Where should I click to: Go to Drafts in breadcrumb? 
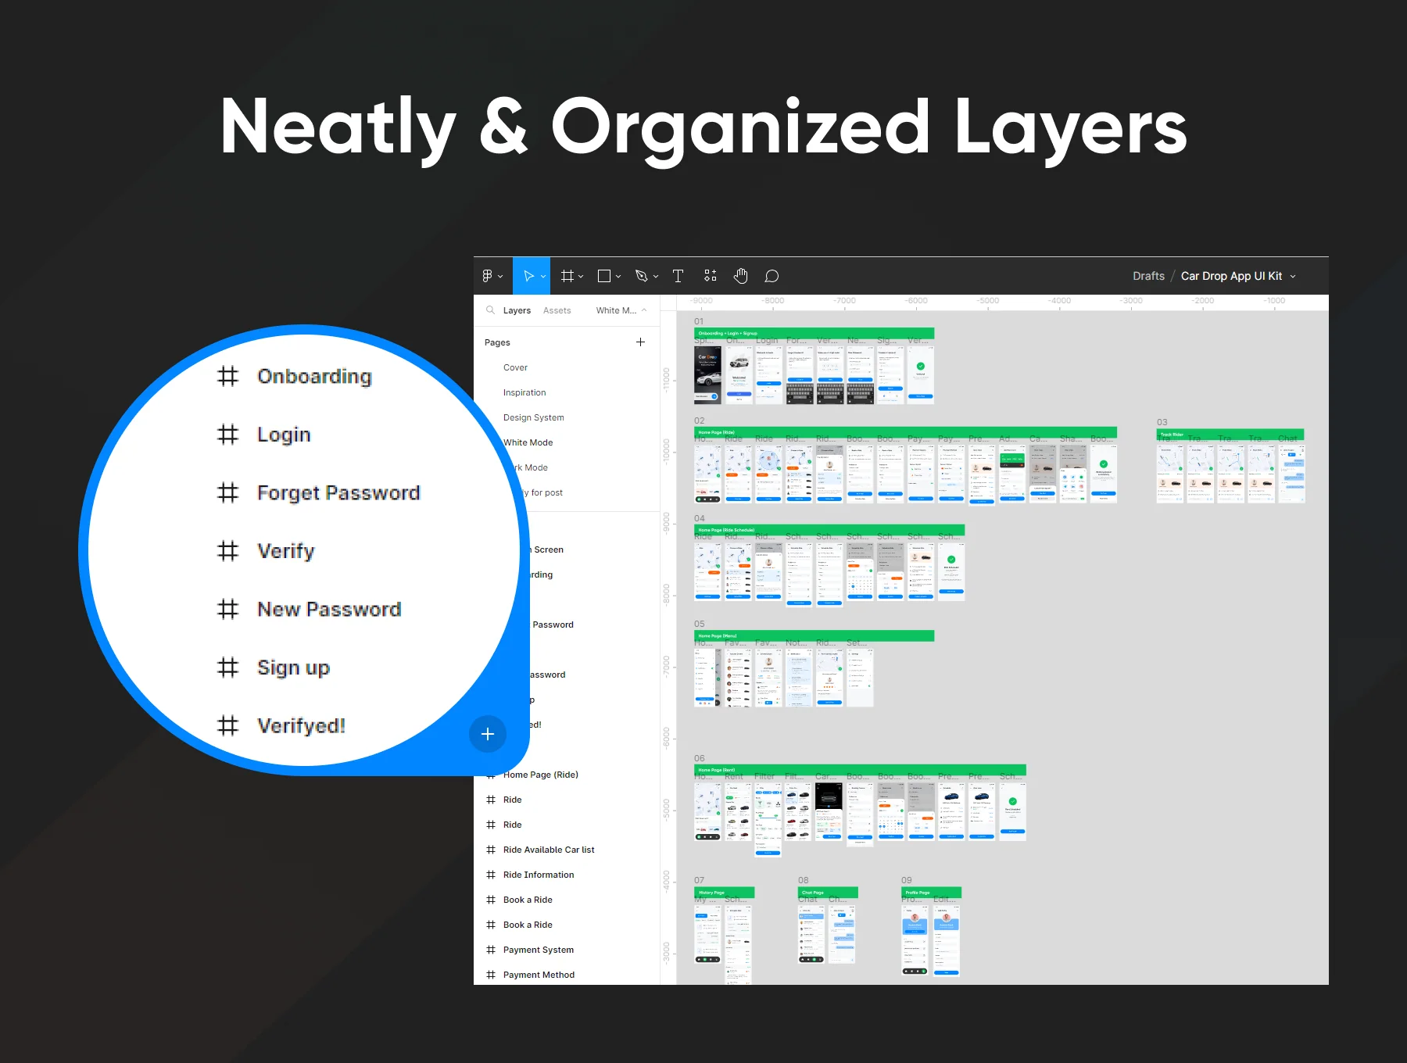[1148, 276]
